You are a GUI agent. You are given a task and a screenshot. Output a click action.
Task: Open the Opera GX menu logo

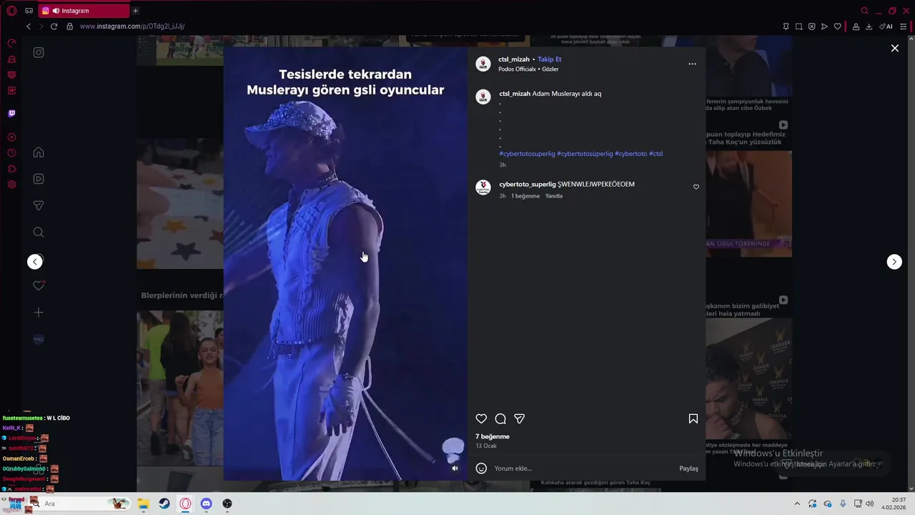(x=11, y=11)
